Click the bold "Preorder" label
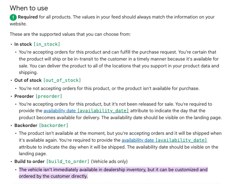The height and width of the screenshot is (184, 243). [24, 96]
